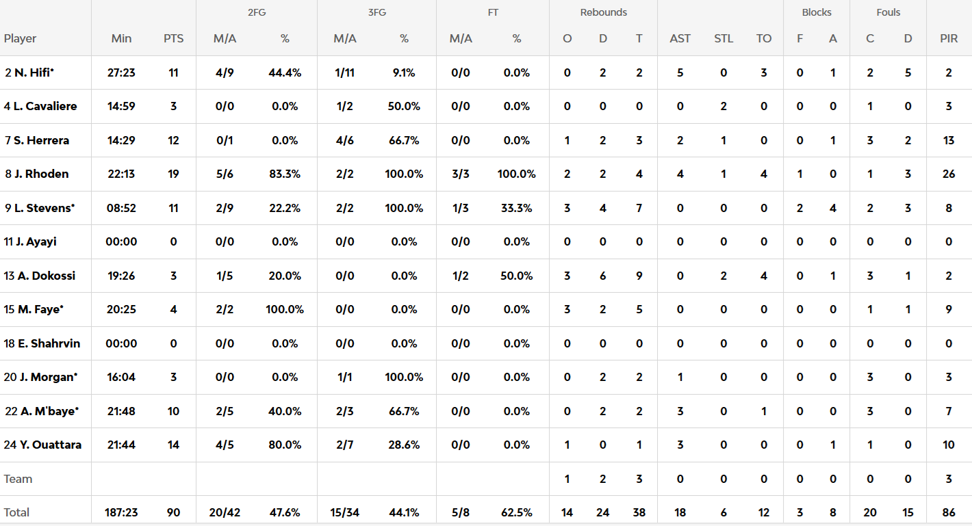
Task: Click J. Rhoden's 19 points cell
Action: click(x=173, y=174)
